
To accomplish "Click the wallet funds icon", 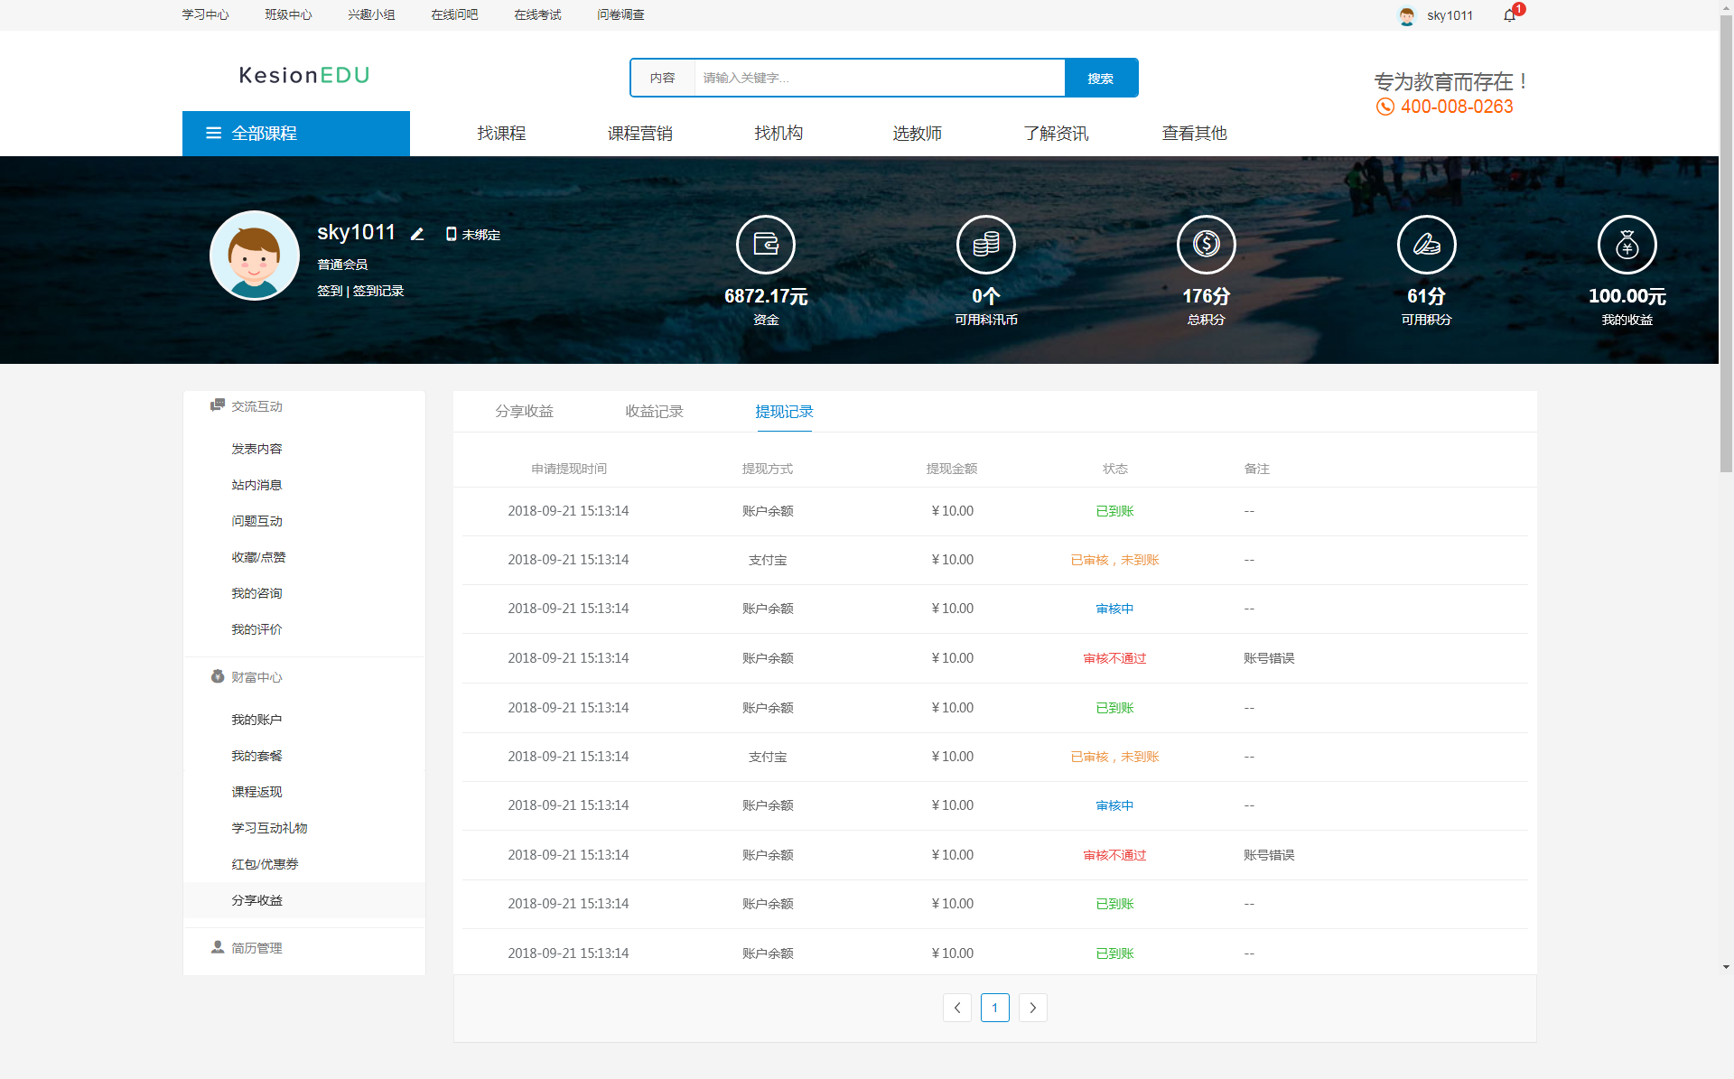I will point(765,245).
